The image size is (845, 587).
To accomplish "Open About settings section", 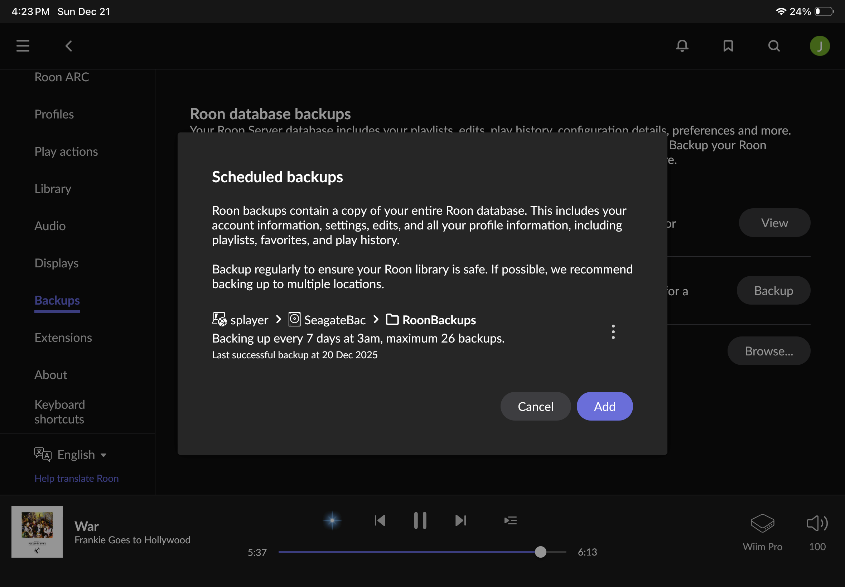I will point(51,375).
